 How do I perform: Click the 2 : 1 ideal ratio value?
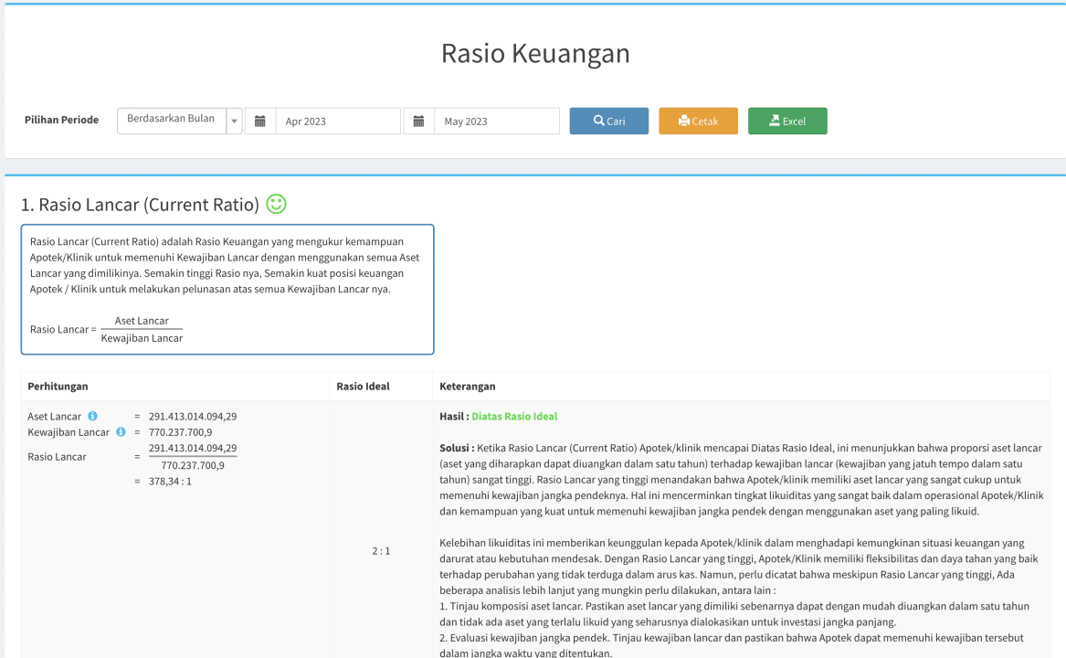pyautogui.click(x=381, y=551)
